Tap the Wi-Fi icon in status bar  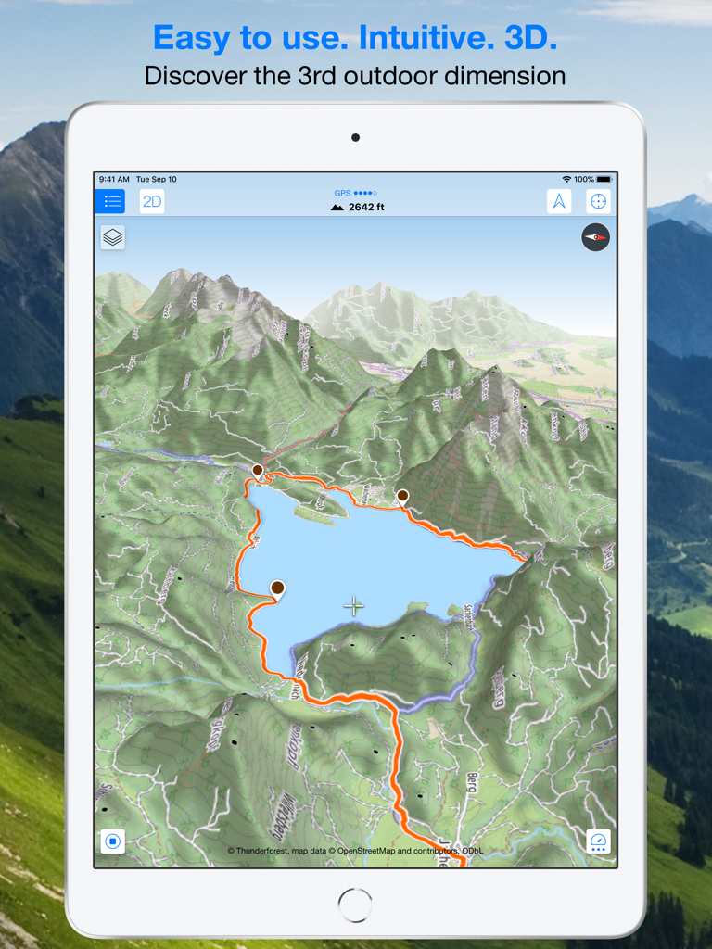pyautogui.click(x=566, y=179)
